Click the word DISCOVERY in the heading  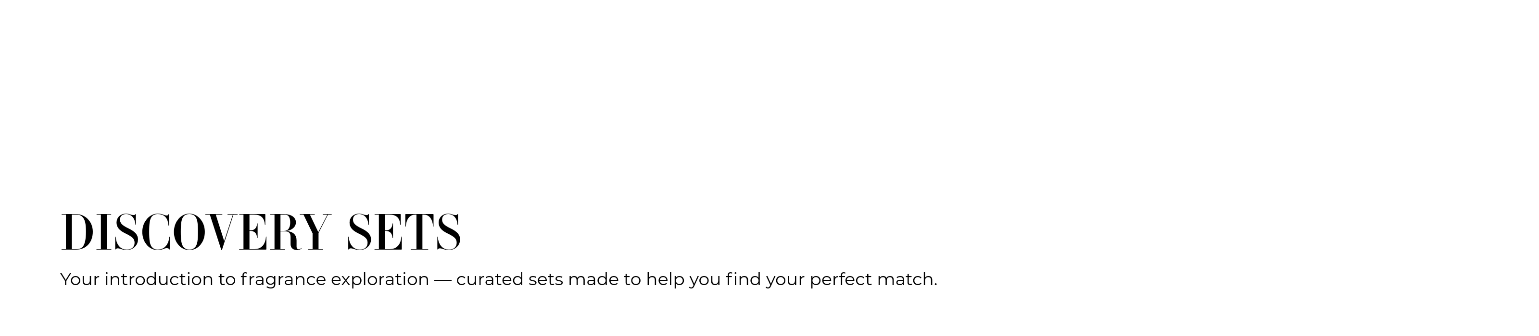point(196,232)
